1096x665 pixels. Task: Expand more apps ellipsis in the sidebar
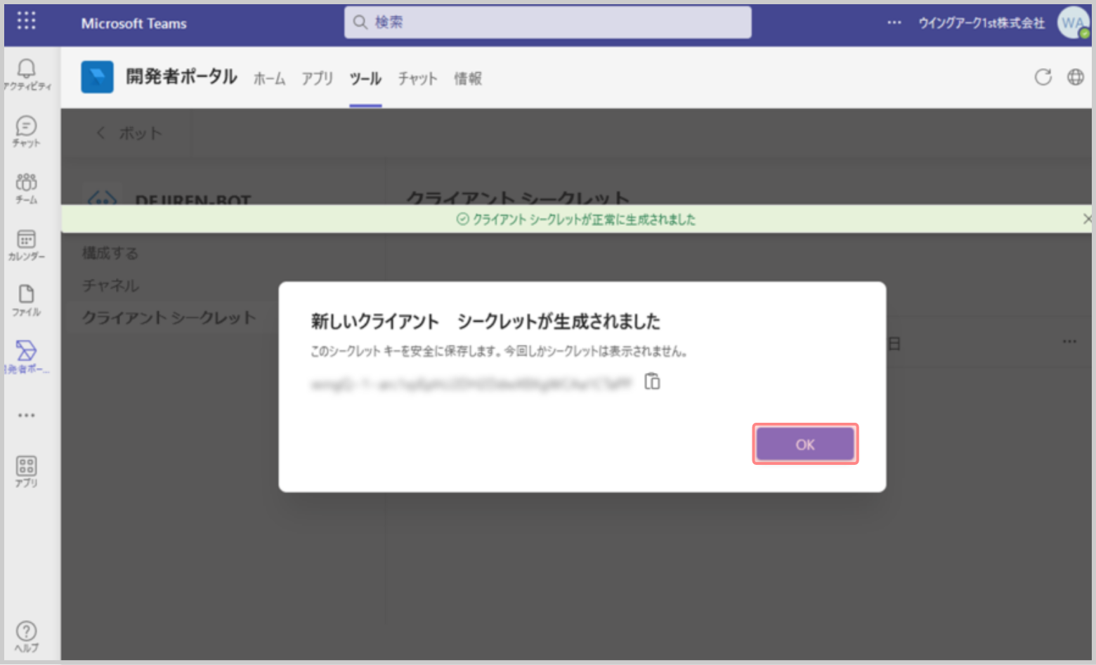coord(27,415)
